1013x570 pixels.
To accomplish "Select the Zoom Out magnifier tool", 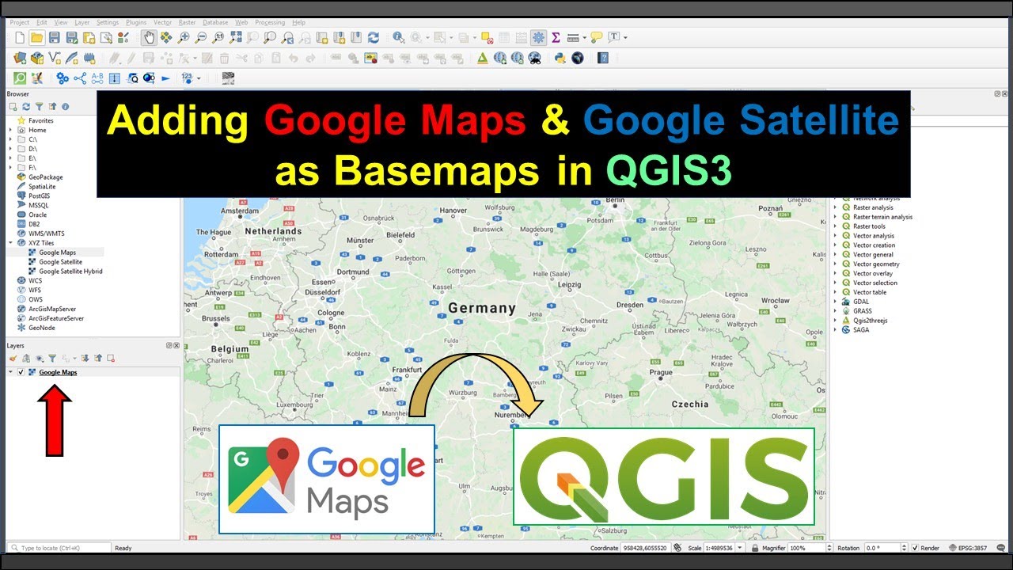I will click(201, 37).
